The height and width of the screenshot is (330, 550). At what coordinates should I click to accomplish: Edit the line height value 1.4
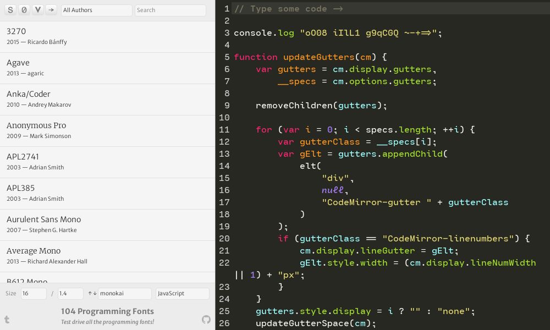70,293
